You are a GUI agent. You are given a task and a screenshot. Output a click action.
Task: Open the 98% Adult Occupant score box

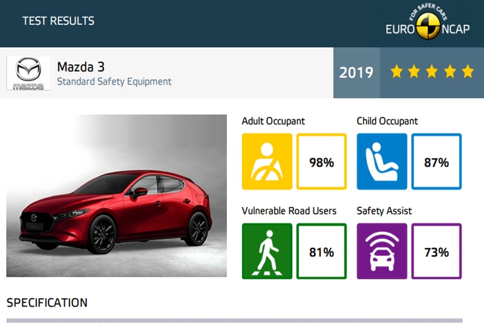point(322,162)
